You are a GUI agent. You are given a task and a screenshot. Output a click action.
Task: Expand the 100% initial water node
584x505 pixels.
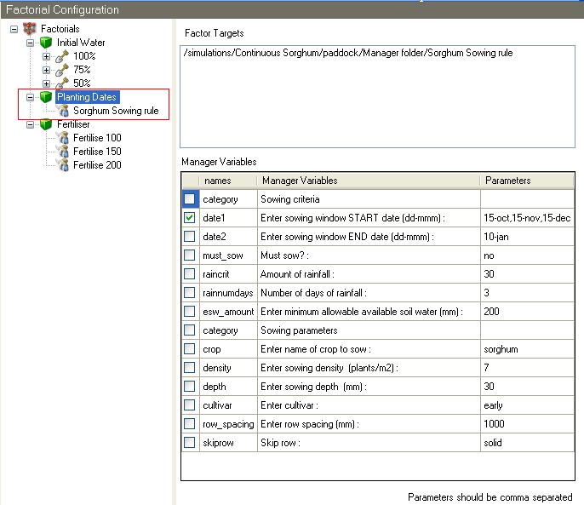(x=46, y=57)
